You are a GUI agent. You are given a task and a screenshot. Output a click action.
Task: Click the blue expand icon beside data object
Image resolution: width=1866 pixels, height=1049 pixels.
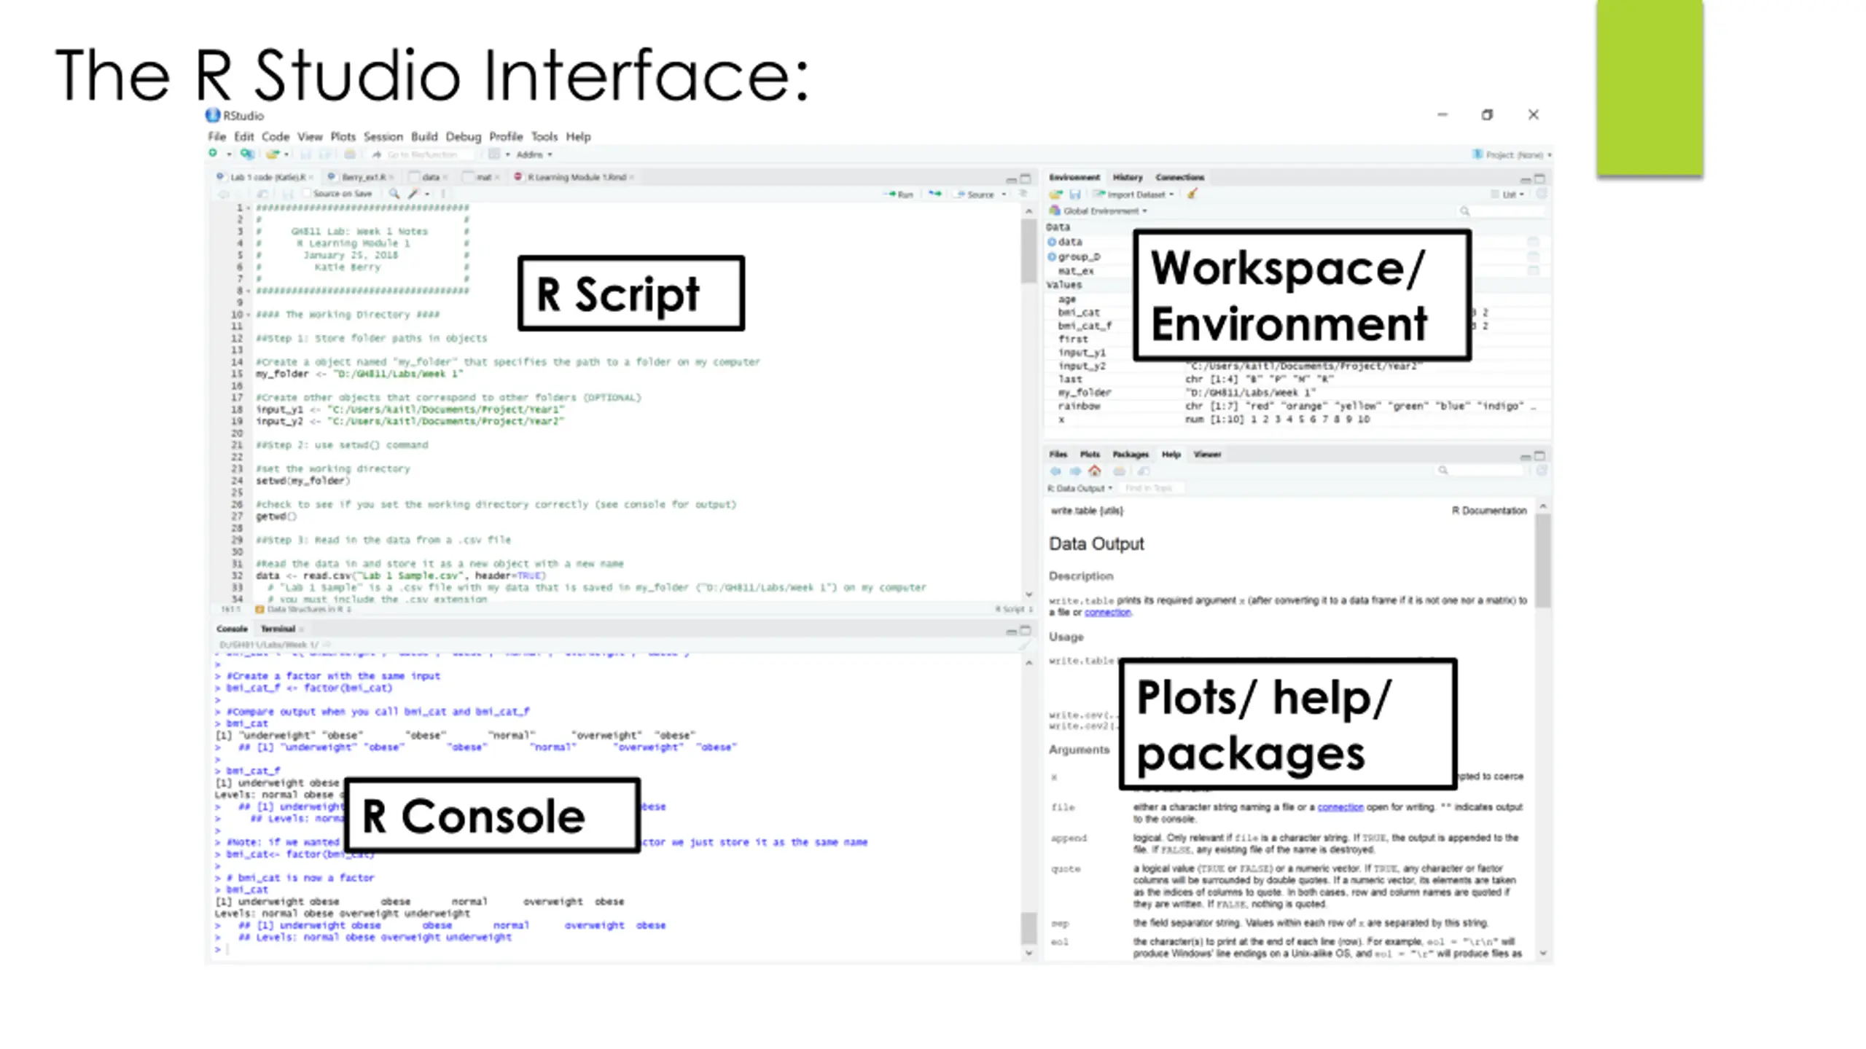[1052, 242]
